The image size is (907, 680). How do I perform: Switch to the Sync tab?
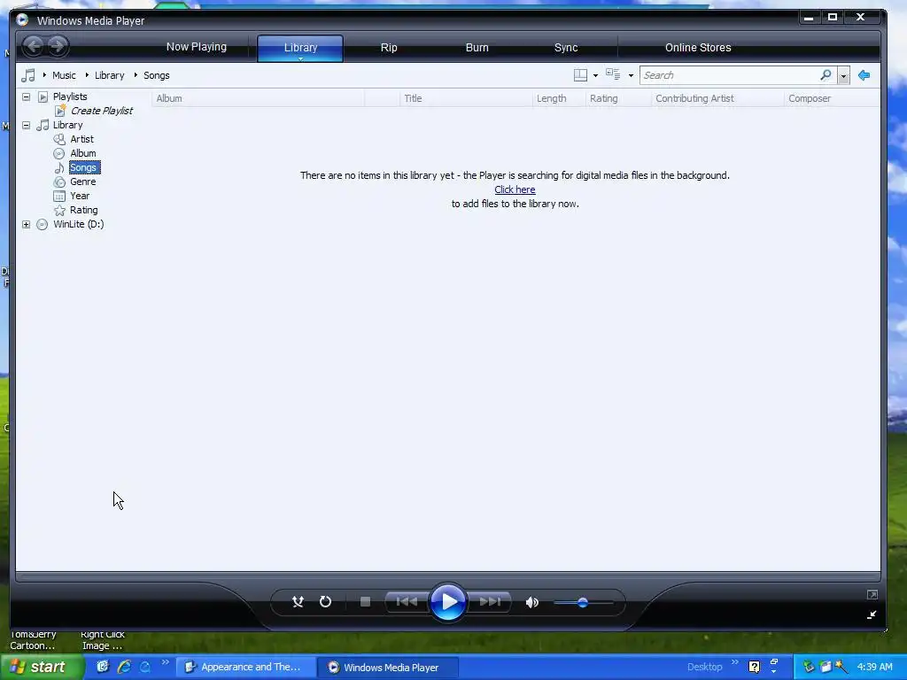point(566,48)
